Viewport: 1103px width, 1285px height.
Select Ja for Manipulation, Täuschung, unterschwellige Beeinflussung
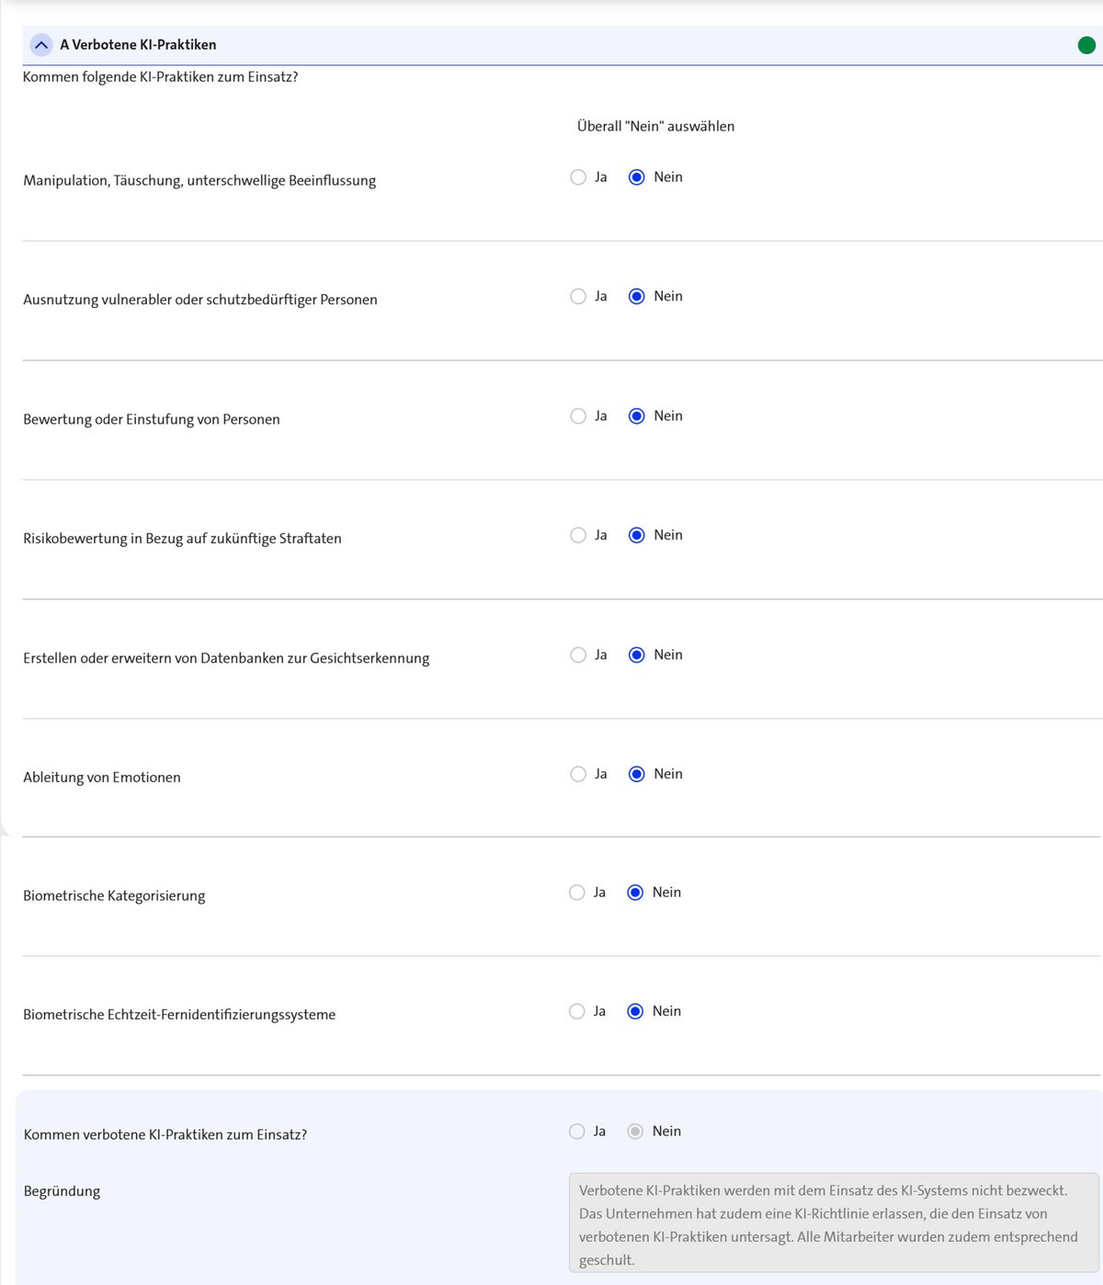(578, 177)
